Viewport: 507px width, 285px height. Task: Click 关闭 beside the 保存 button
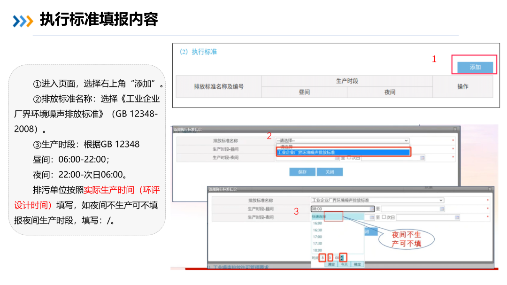coord(330,172)
